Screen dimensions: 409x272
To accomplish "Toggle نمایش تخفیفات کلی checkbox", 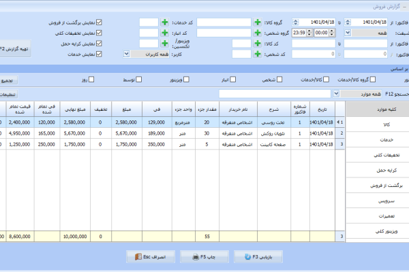I will pos(99,33).
